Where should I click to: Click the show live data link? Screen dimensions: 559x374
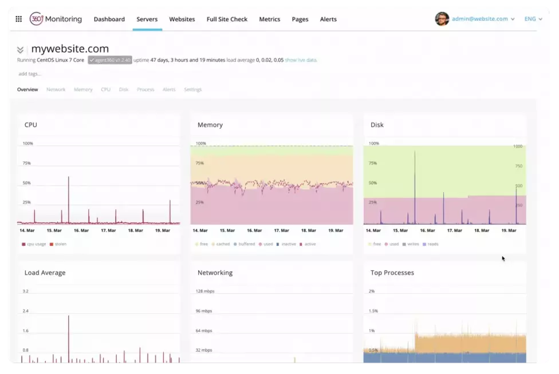pyautogui.click(x=301, y=60)
